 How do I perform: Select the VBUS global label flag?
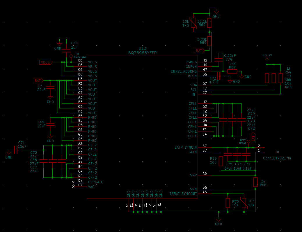pyautogui.click(x=46, y=62)
